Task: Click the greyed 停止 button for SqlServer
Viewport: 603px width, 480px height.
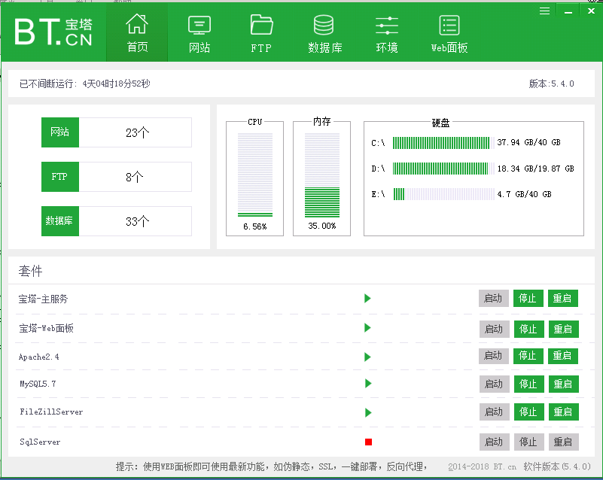Action: (x=528, y=442)
